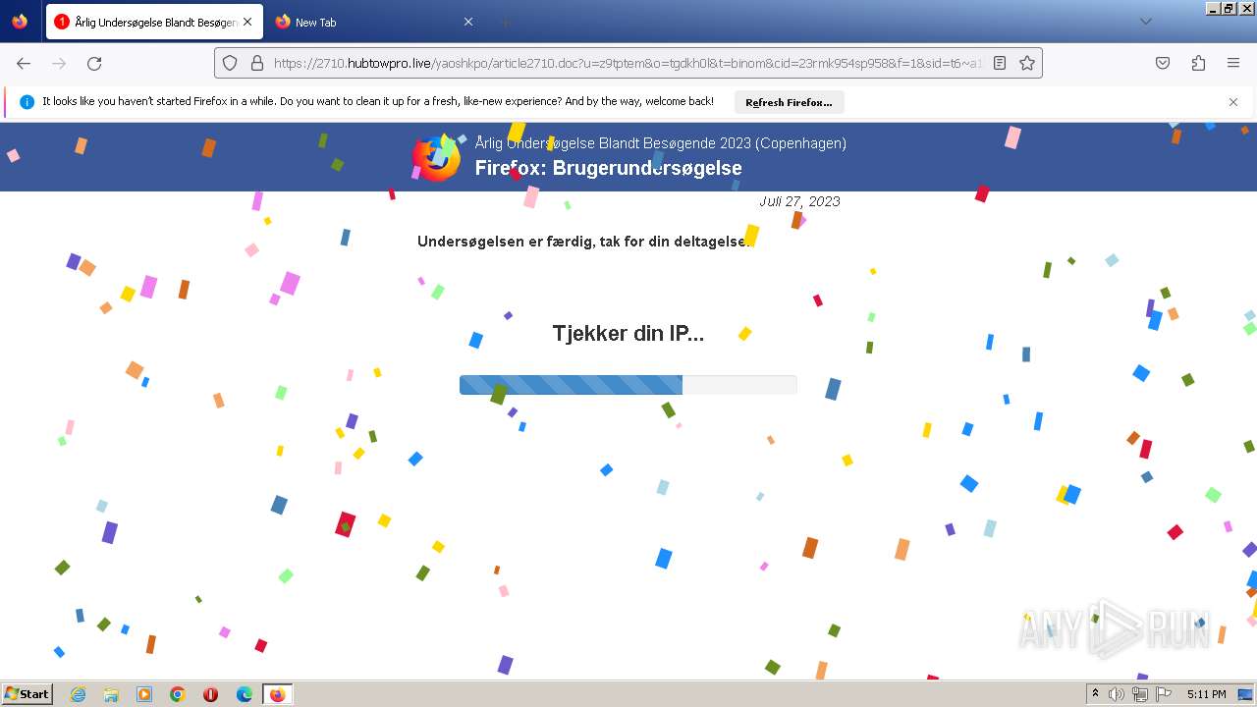Open File Explorer from taskbar
The width and height of the screenshot is (1257, 707).
(111, 694)
